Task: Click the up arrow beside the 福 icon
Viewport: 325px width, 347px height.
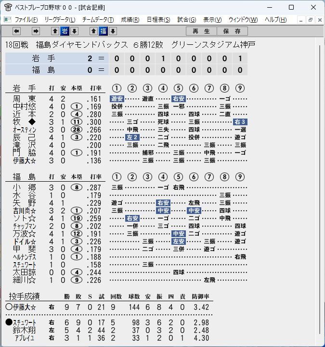Action: click(x=94, y=31)
